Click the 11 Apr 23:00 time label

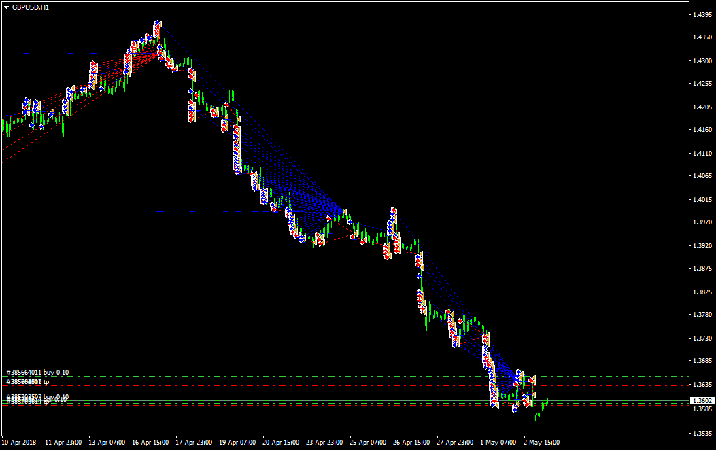63,443
